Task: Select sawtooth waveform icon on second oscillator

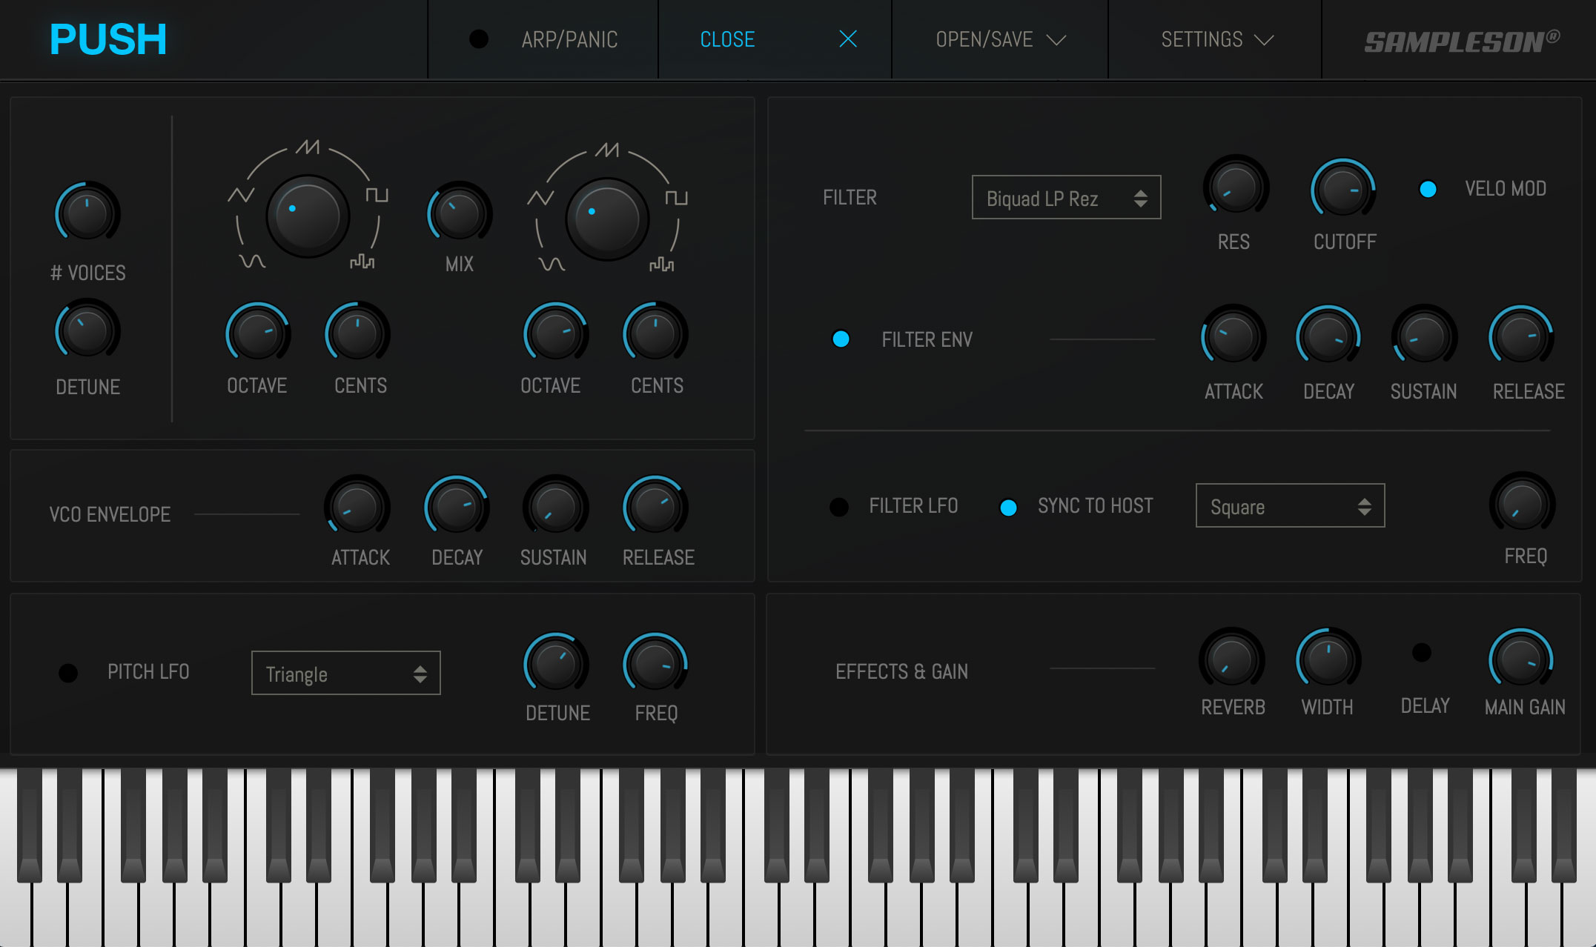Action: [607, 150]
